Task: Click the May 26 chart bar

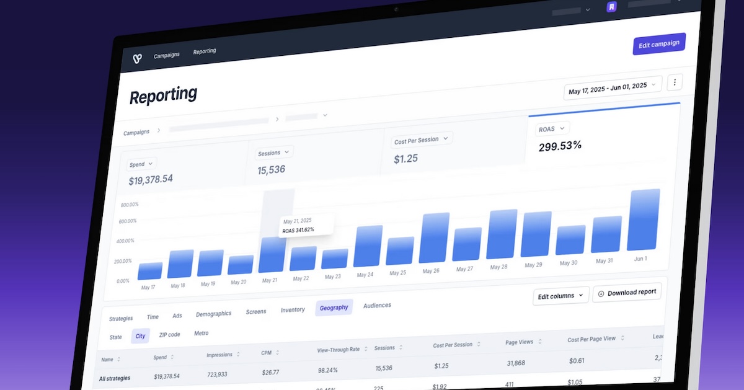Action: click(435, 238)
